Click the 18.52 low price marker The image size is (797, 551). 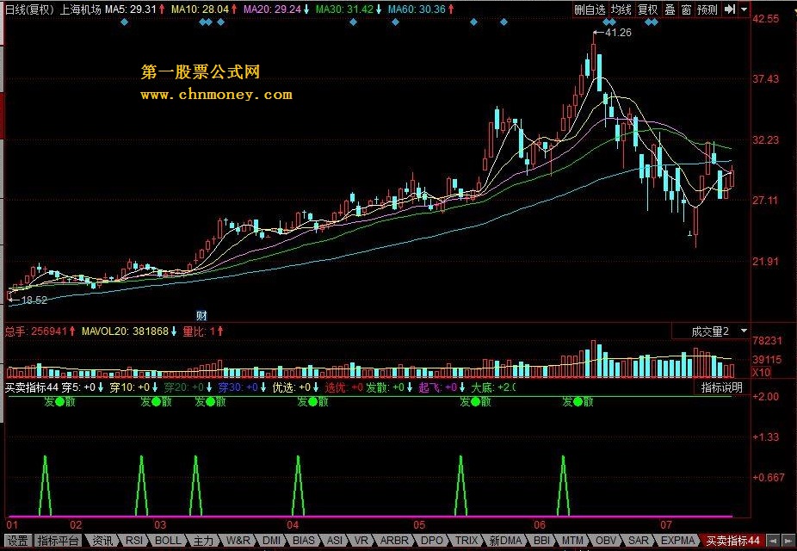34,300
